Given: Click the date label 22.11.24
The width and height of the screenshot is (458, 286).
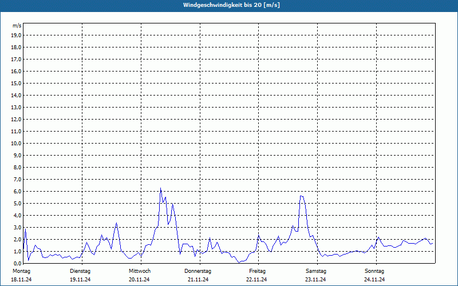Looking at the screenshot, I should pyautogui.click(x=257, y=280).
